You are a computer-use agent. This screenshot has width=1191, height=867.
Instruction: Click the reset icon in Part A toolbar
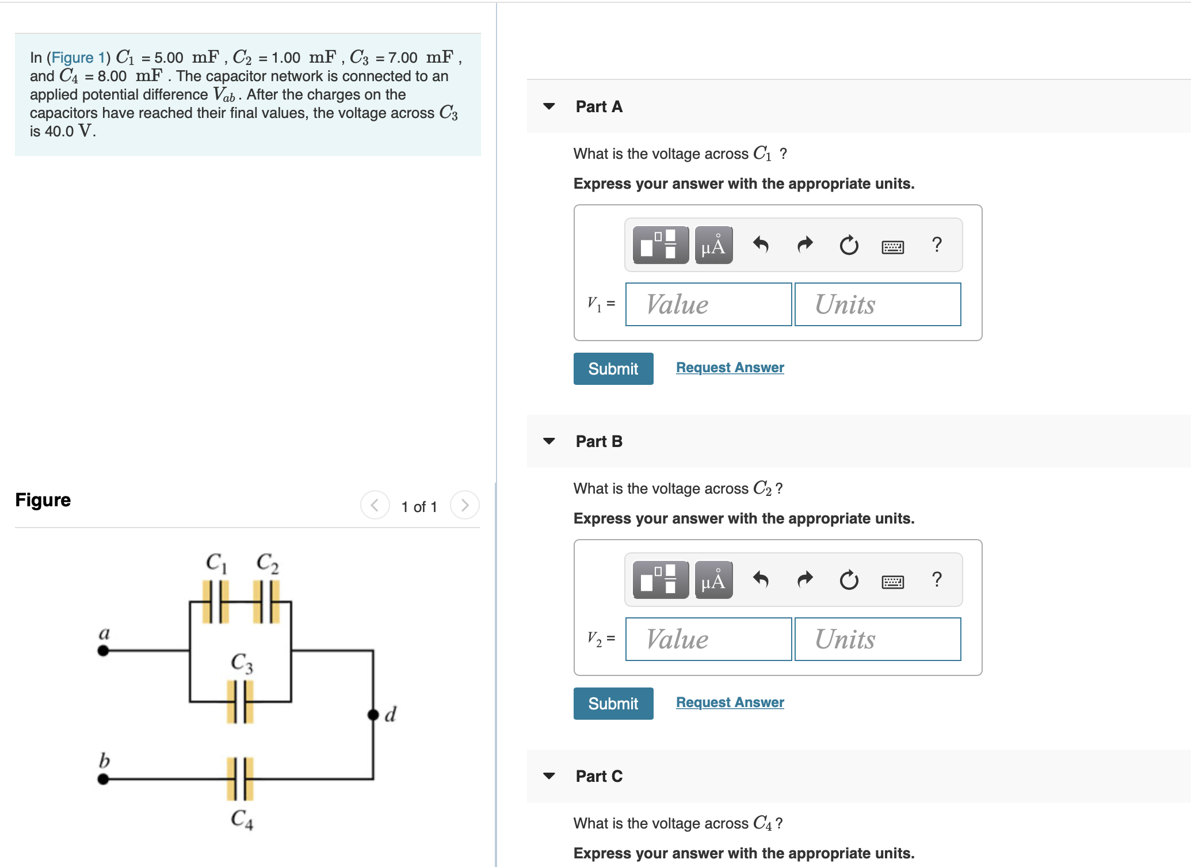tap(850, 245)
